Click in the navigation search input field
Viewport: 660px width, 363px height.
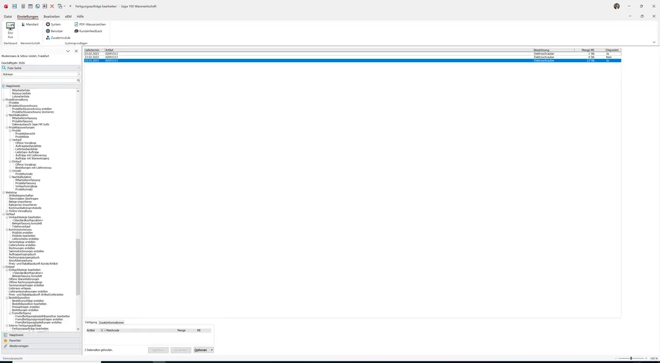(39, 80)
